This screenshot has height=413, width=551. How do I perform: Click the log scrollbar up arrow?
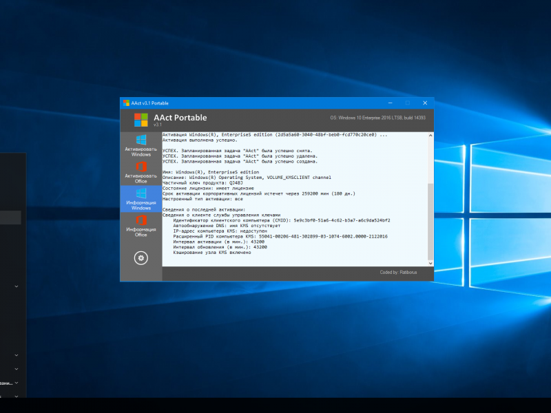(430, 135)
